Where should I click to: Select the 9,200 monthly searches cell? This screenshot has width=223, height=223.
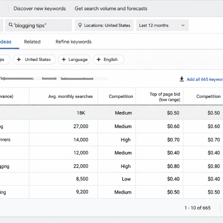pos(63,192)
